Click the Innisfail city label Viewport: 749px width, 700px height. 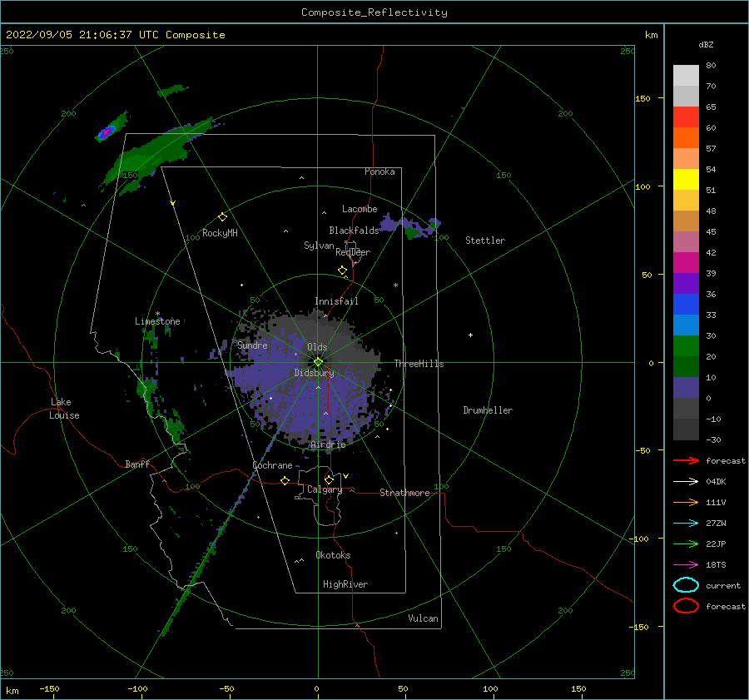(336, 301)
